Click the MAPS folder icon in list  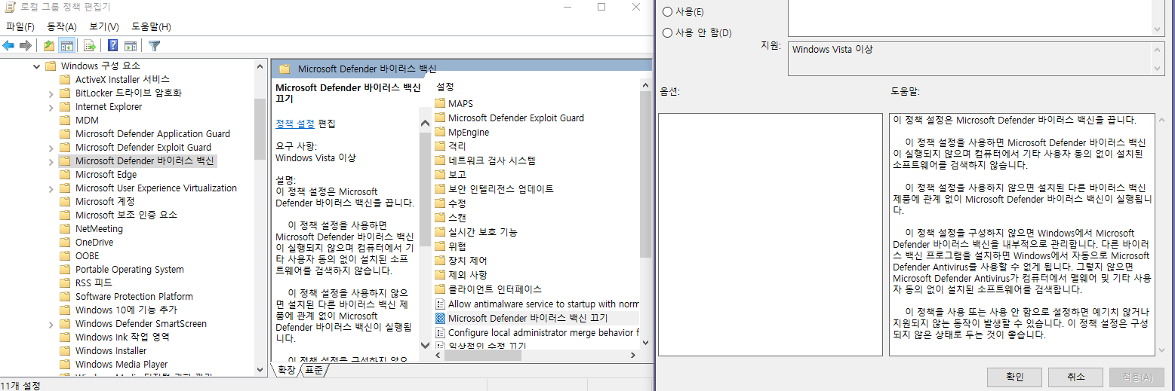coord(441,103)
